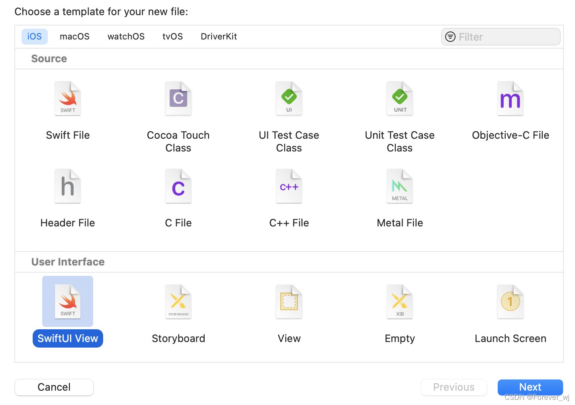Click the 'Objective-C File' label
Screen dimensions: 575x405
pos(510,135)
